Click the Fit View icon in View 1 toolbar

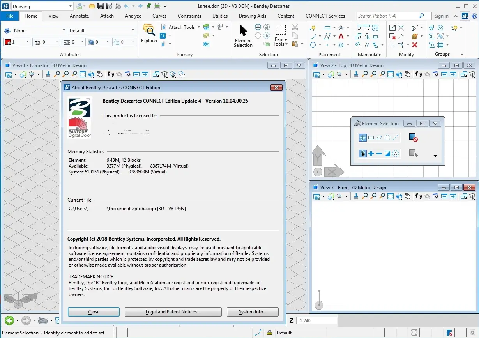click(x=82, y=74)
